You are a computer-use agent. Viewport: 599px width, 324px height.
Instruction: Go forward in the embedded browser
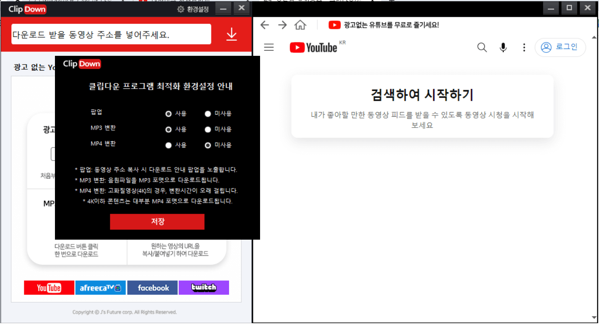click(282, 25)
